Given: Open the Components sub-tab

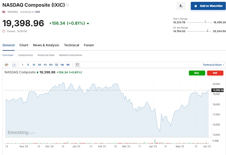Looking at the screenshot, I should [25, 55].
